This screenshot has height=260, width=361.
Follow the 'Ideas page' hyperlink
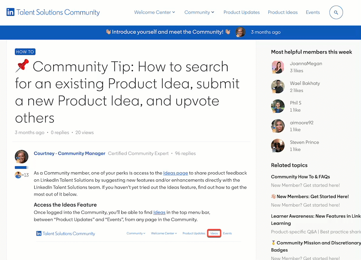[x=176, y=173]
